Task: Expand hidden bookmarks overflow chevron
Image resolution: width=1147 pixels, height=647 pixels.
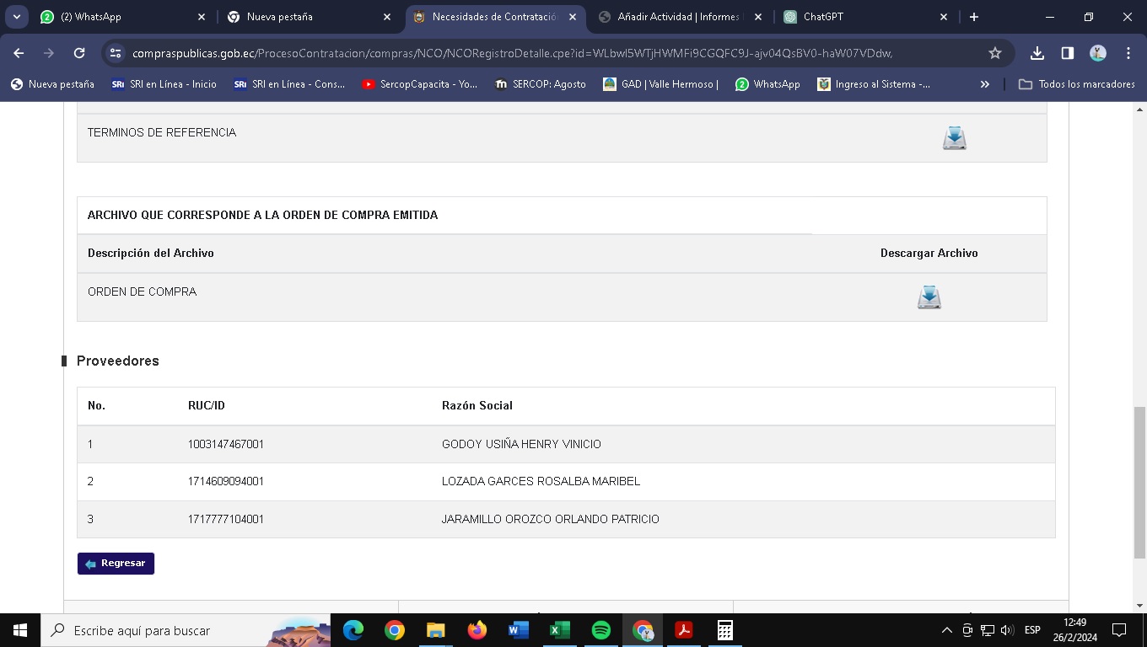Action: [x=984, y=84]
